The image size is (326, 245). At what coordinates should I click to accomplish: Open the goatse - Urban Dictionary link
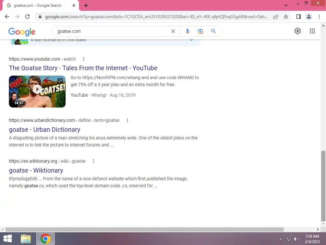45,130
